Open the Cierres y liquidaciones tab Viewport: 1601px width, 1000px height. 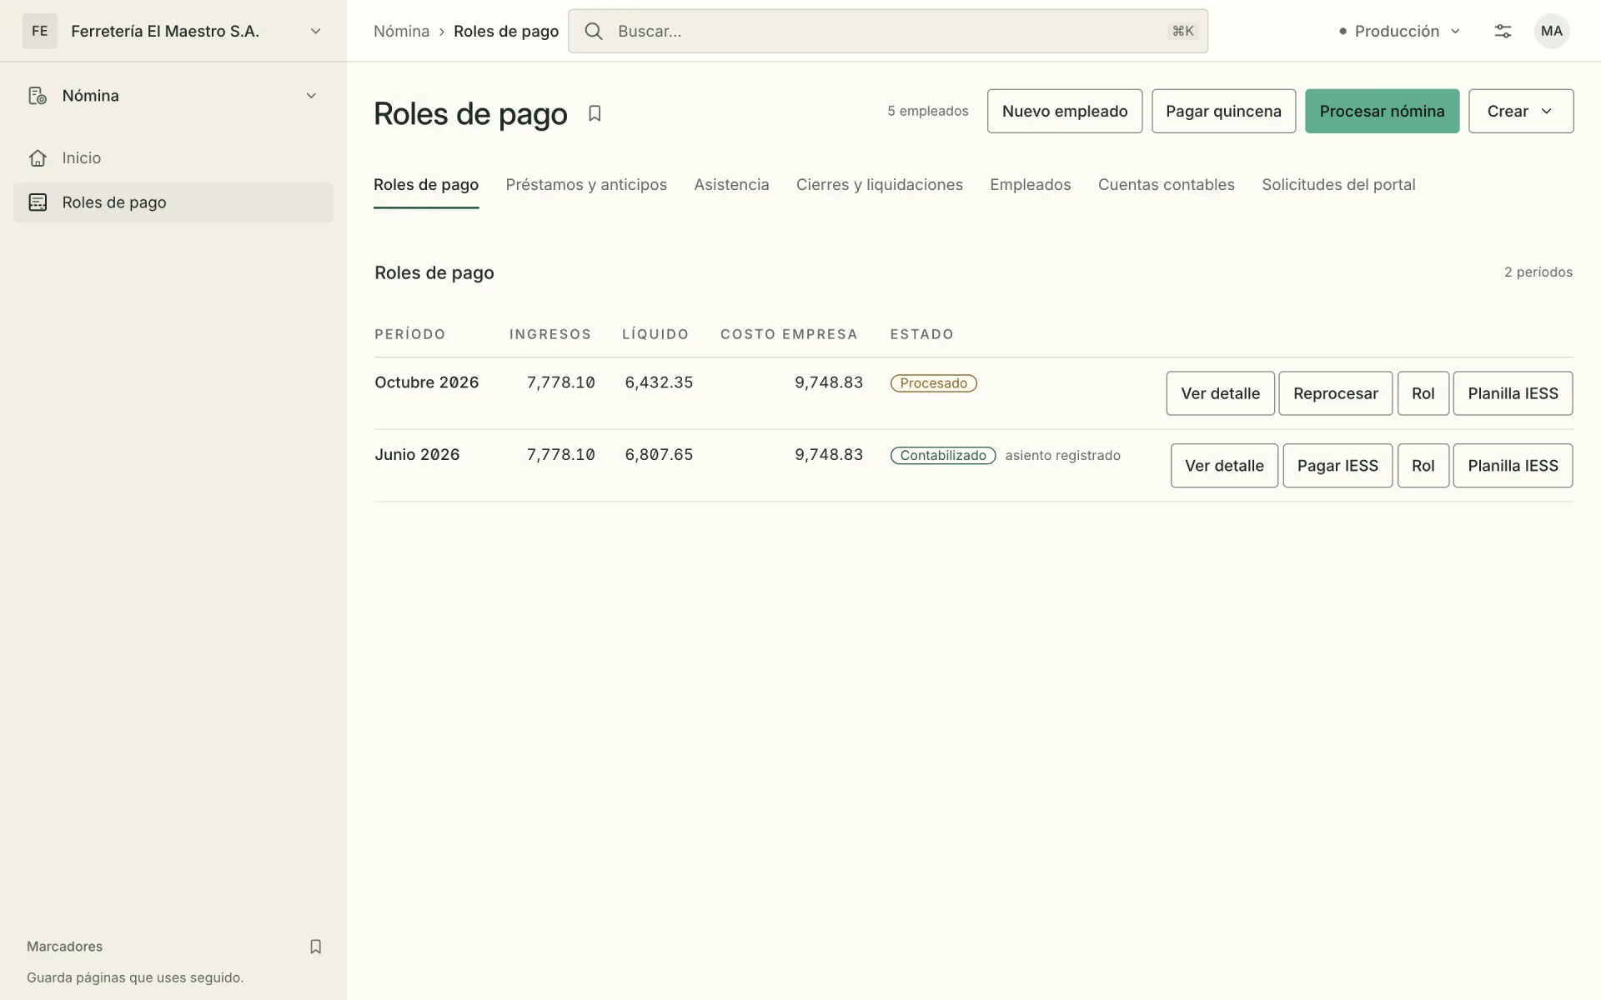coord(879,185)
